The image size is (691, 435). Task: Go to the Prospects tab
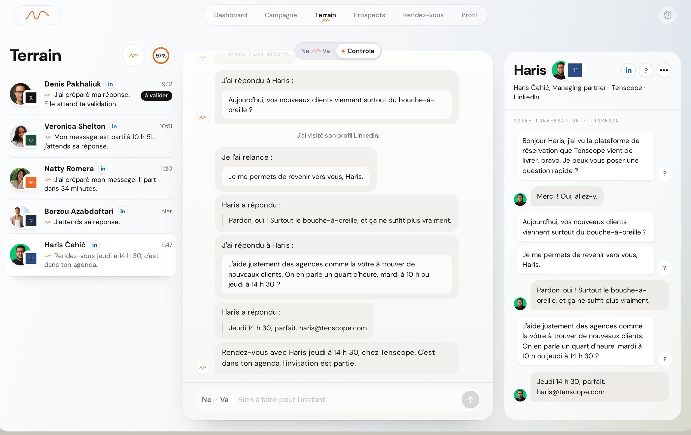[x=369, y=15]
